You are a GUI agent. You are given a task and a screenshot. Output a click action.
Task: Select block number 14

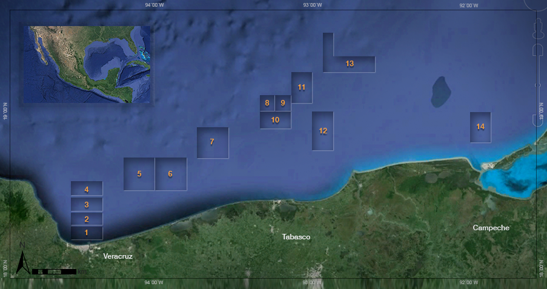(x=480, y=127)
